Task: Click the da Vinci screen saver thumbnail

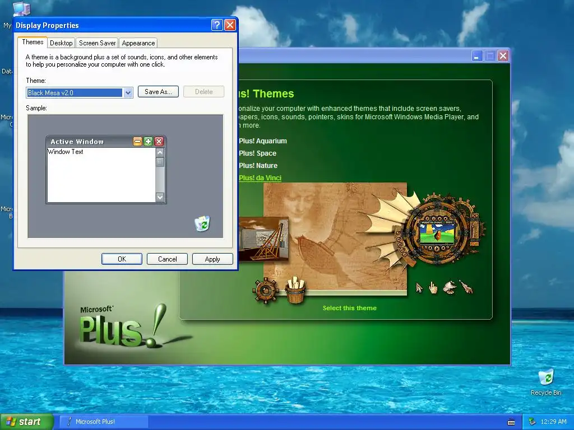Action: pyautogui.click(x=263, y=239)
